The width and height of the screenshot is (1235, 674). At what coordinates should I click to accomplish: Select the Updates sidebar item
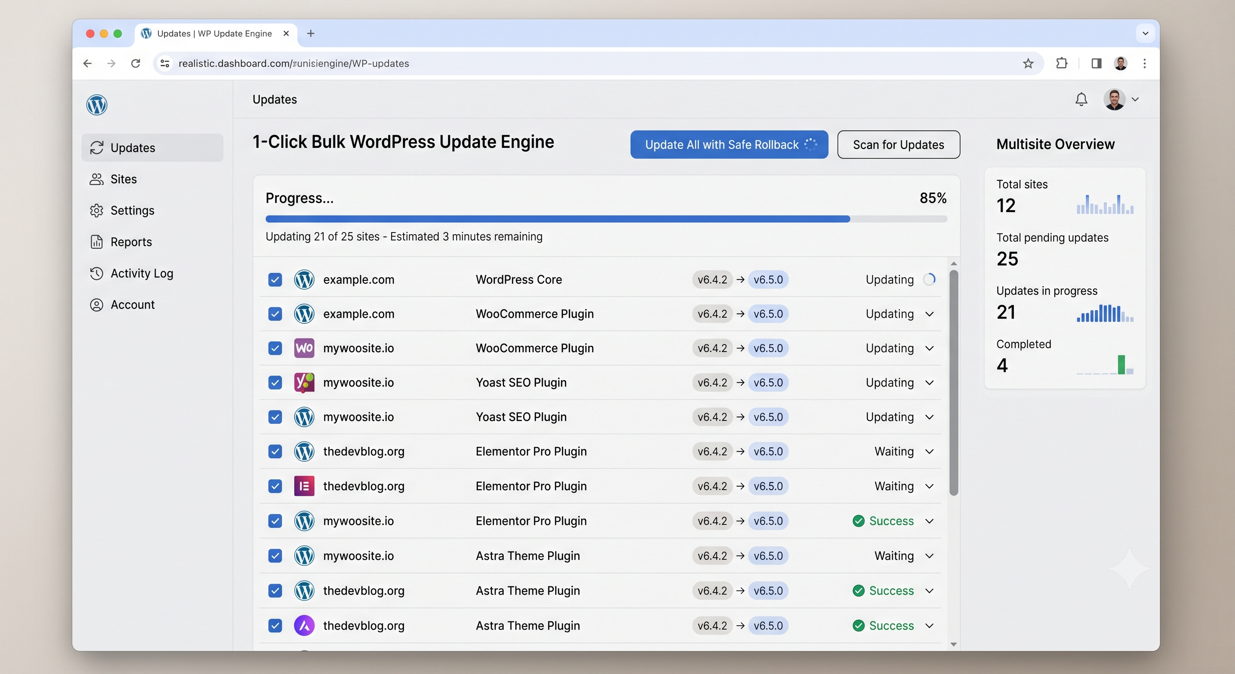pyautogui.click(x=153, y=148)
